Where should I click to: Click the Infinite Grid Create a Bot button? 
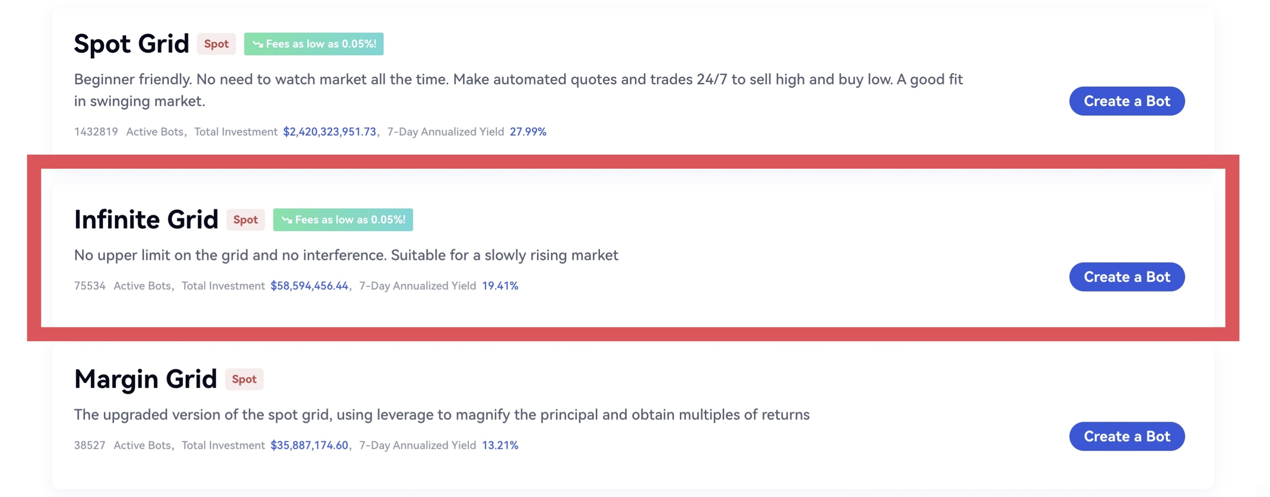[x=1126, y=277]
